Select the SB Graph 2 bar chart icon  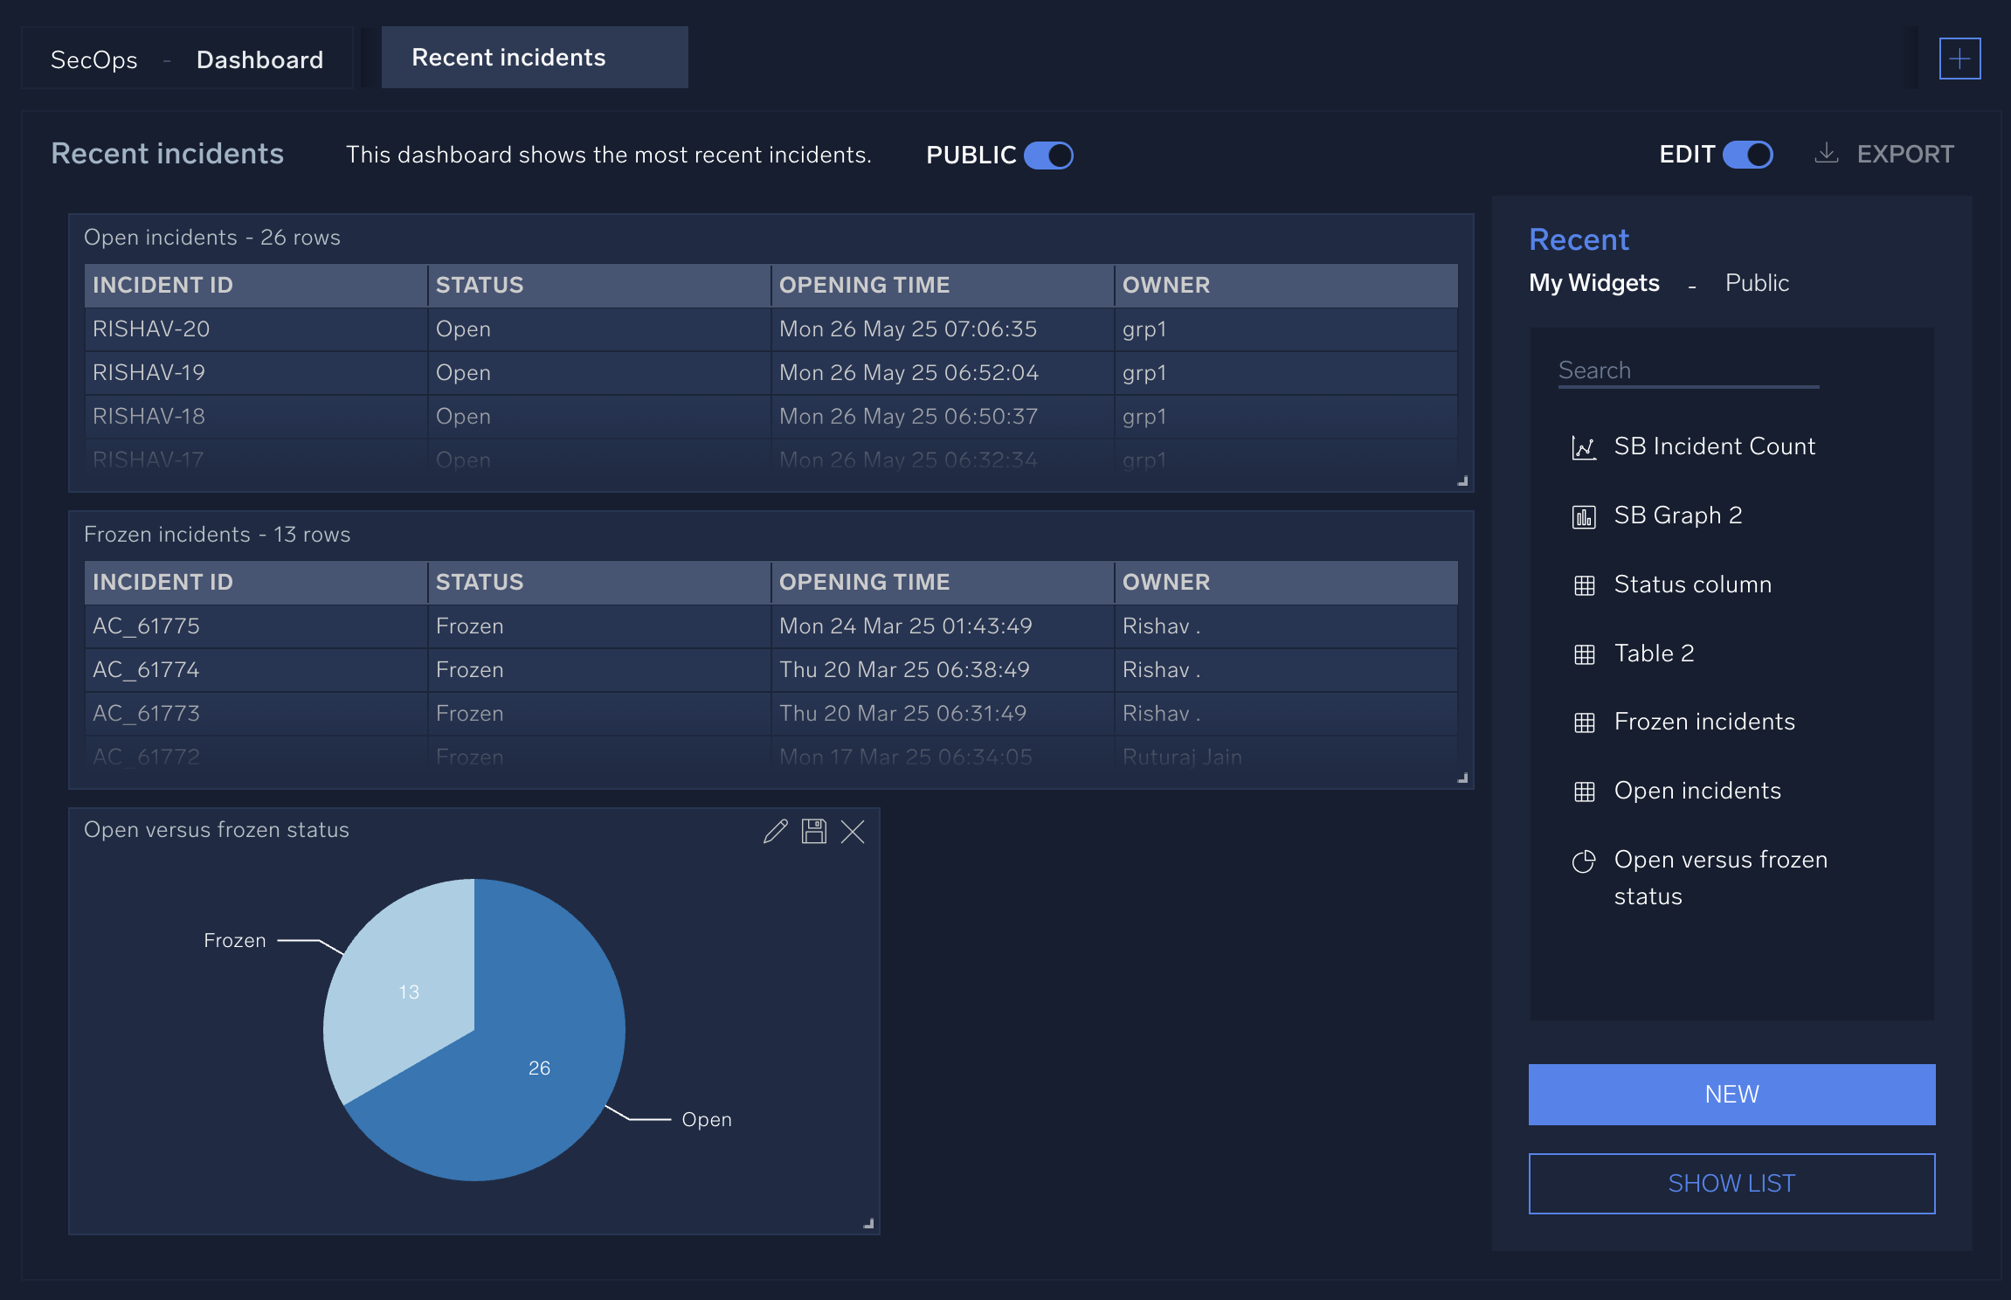pos(1584,516)
